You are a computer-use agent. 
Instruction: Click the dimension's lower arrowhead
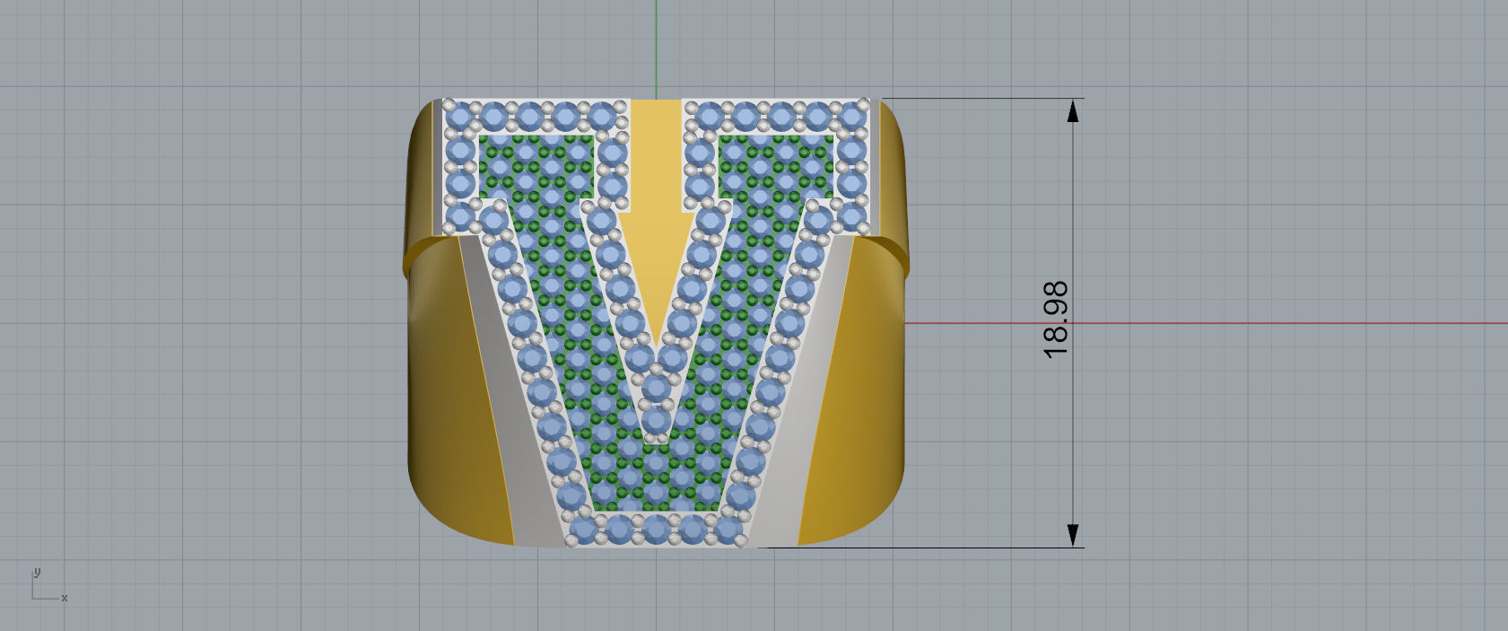pos(1073,536)
